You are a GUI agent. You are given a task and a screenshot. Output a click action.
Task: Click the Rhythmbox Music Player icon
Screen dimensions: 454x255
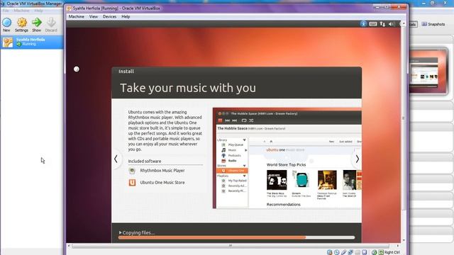coord(132,171)
